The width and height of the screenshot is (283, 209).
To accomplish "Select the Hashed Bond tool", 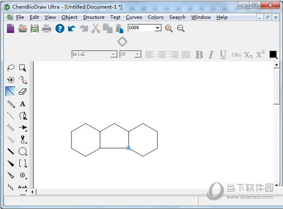I will tap(11, 128).
